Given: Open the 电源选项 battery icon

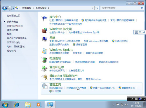Looking at the screenshot, I should point(44,60).
